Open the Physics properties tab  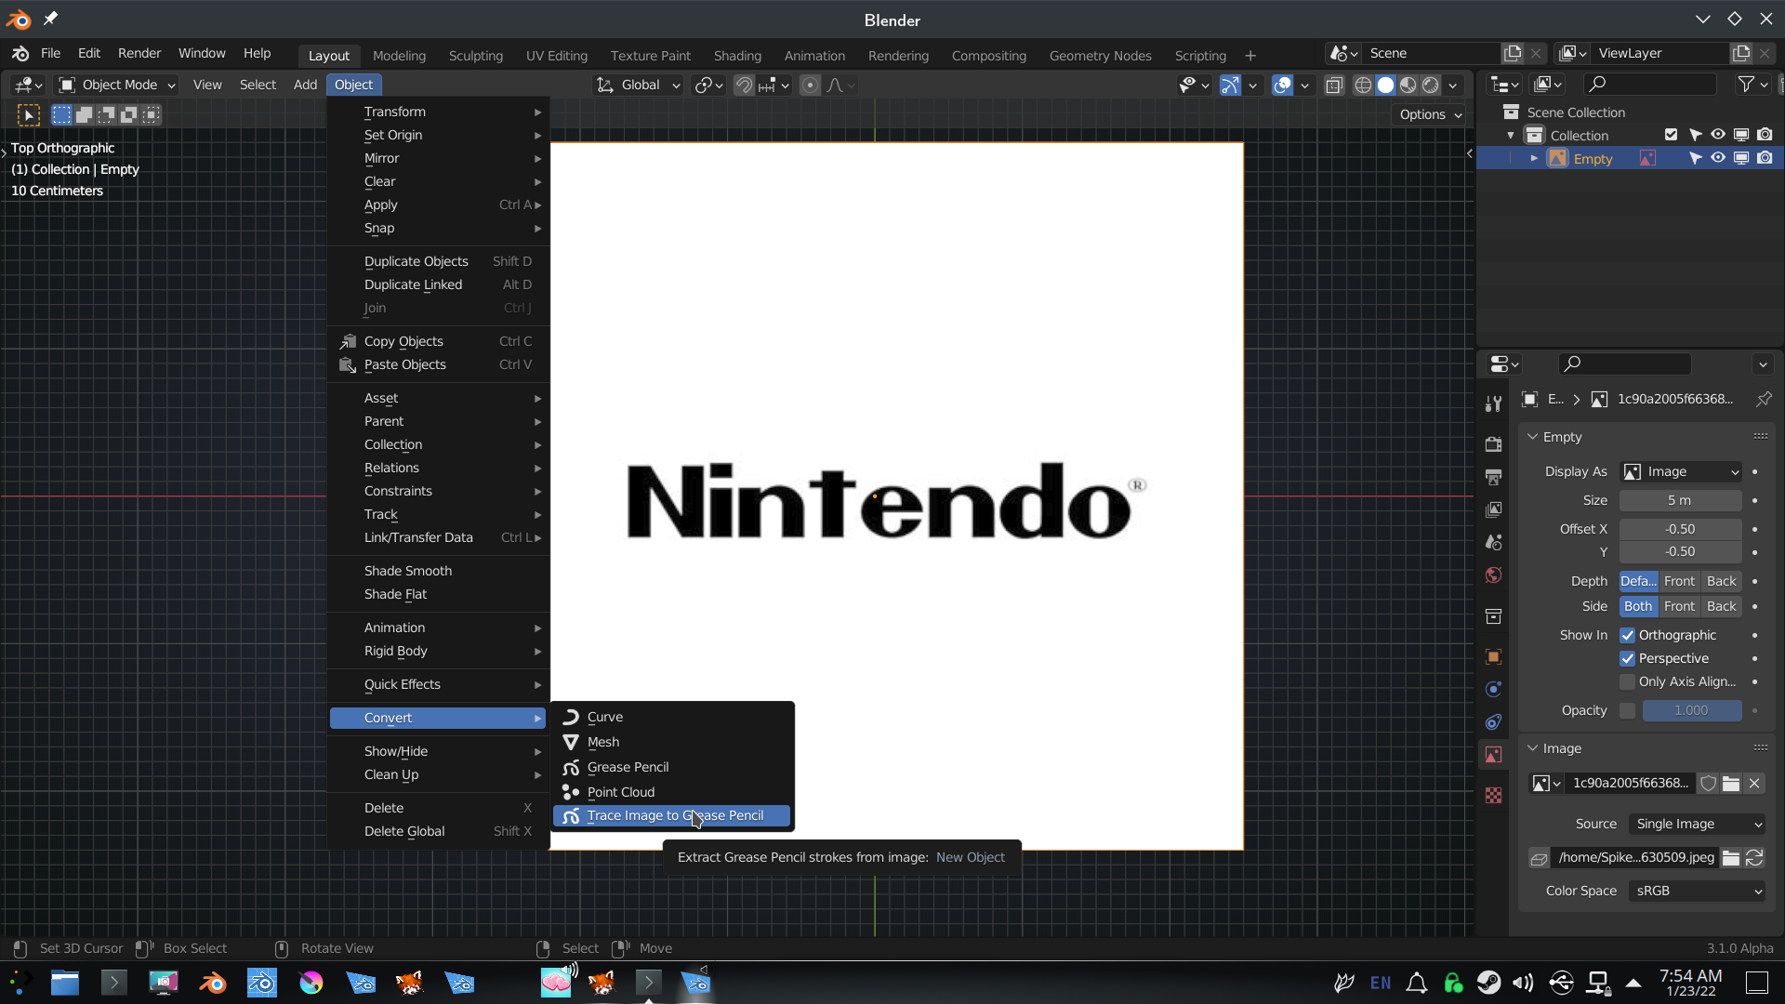[x=1493, y=690]
